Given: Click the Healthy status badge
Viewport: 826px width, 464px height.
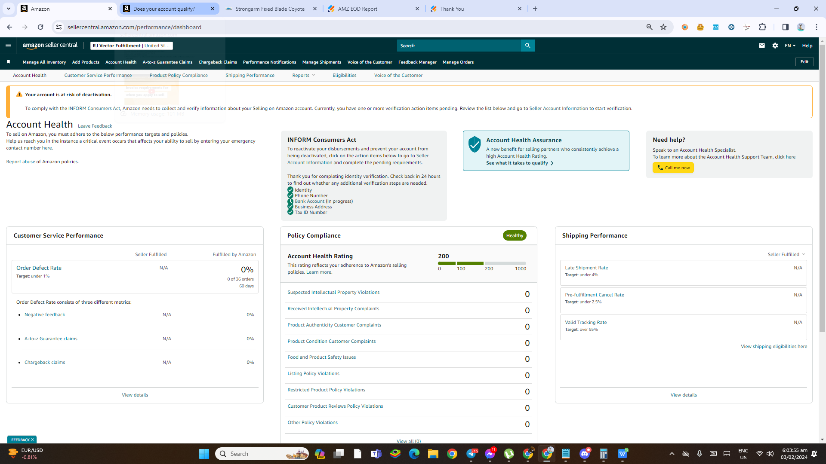Looking at the screenshot, I should [515, 235].
